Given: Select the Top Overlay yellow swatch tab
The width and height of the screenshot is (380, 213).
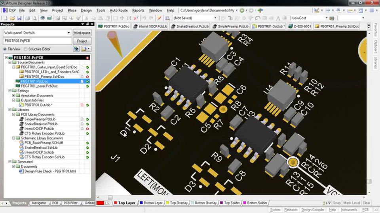Looking at the screenshot, I should click(177, 203).
